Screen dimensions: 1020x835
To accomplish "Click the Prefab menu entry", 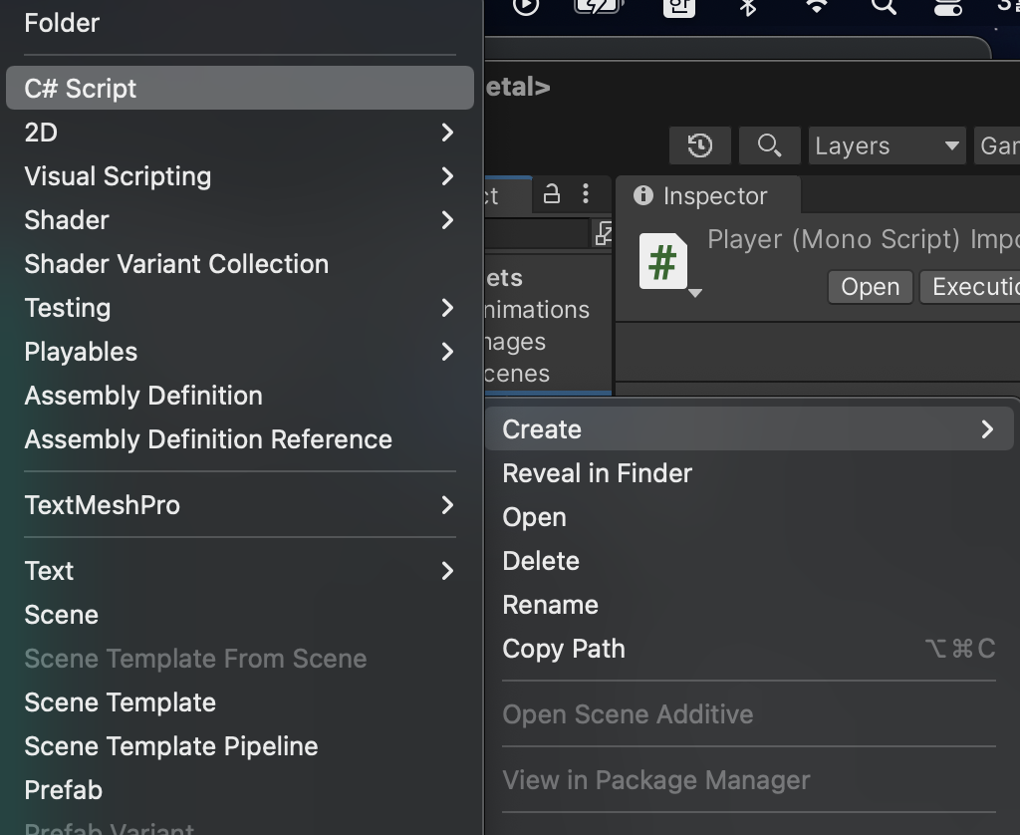I will tap(64, 790).
